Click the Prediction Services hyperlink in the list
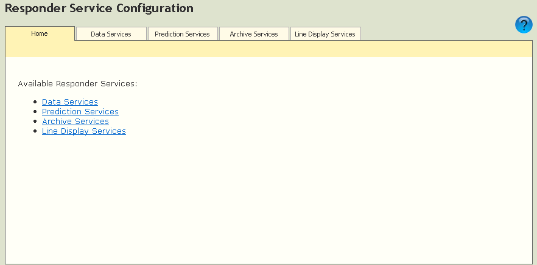537x265 pixels. click(x=80, y=112)
